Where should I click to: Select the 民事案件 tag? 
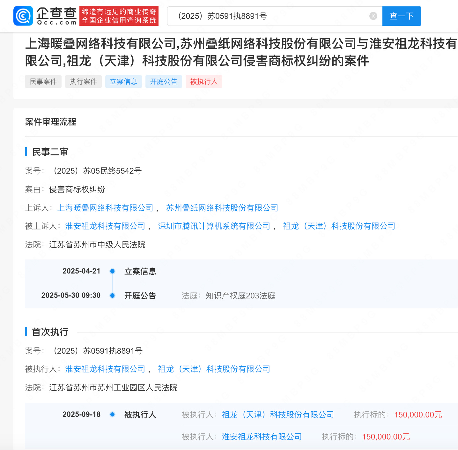43,82
